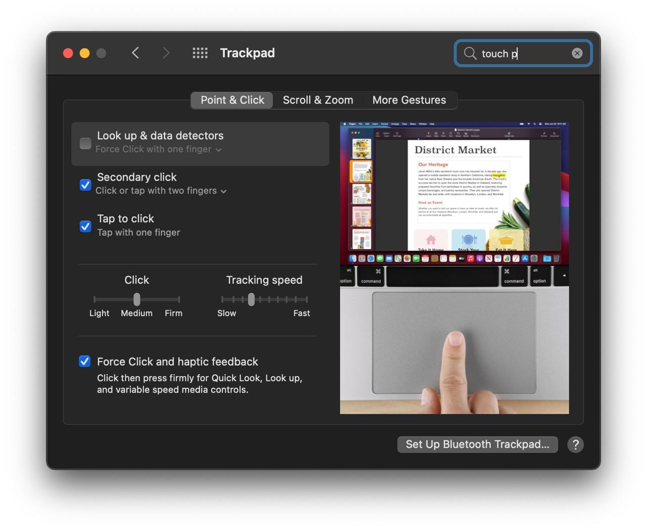Viewport: 647px width, 531px height.
Task: Enable Look up & data detectors checkbox
Action: (85, 144)
